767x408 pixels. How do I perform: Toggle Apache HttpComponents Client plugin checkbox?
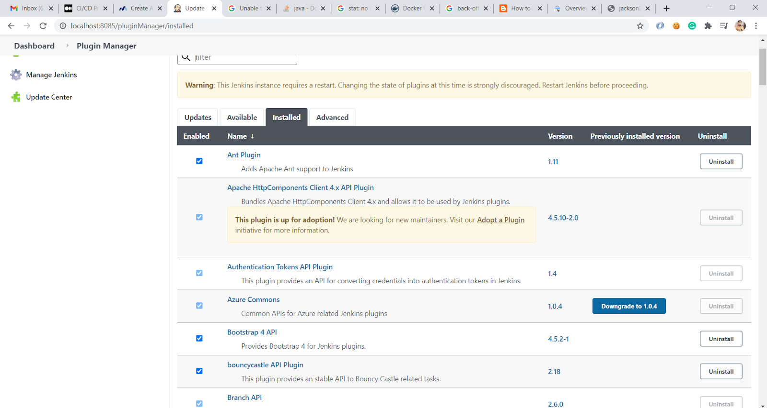(199, 217)
